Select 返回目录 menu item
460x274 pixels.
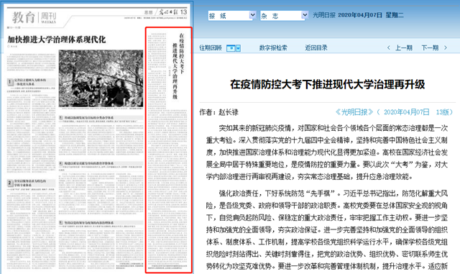(x=316, y=48)
